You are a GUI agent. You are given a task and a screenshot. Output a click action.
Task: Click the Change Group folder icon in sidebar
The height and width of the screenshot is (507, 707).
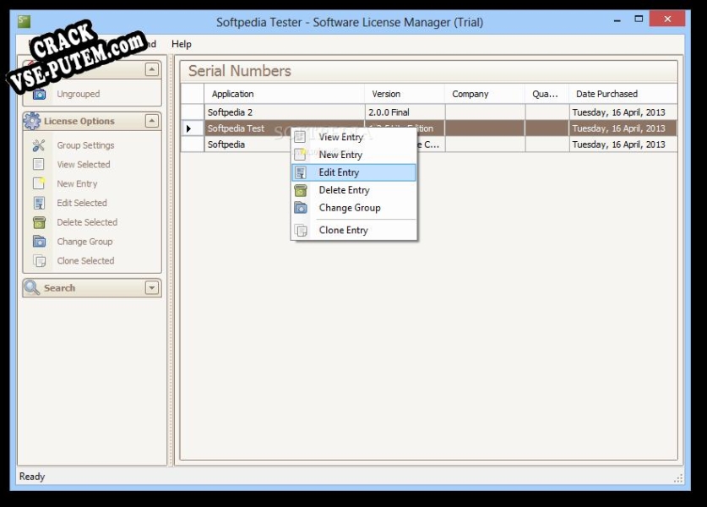tap(39, 242)
